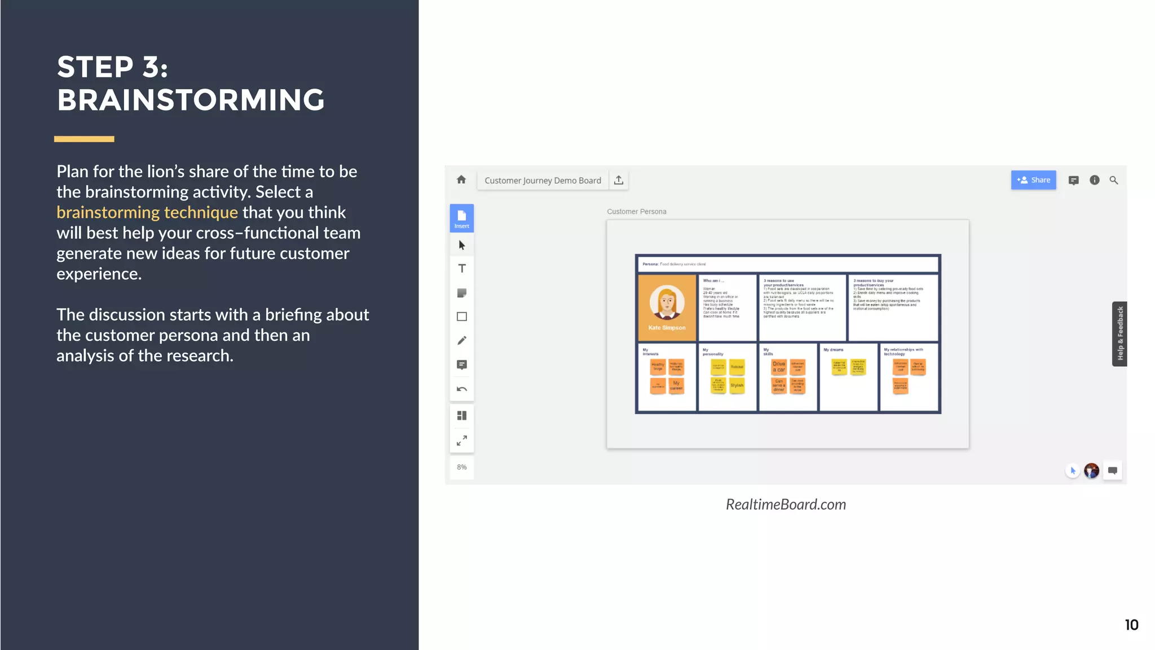Click the 8% zoom level indicator
The width and height of the screenshot is (1155, 650).
[x=462, y=467]
